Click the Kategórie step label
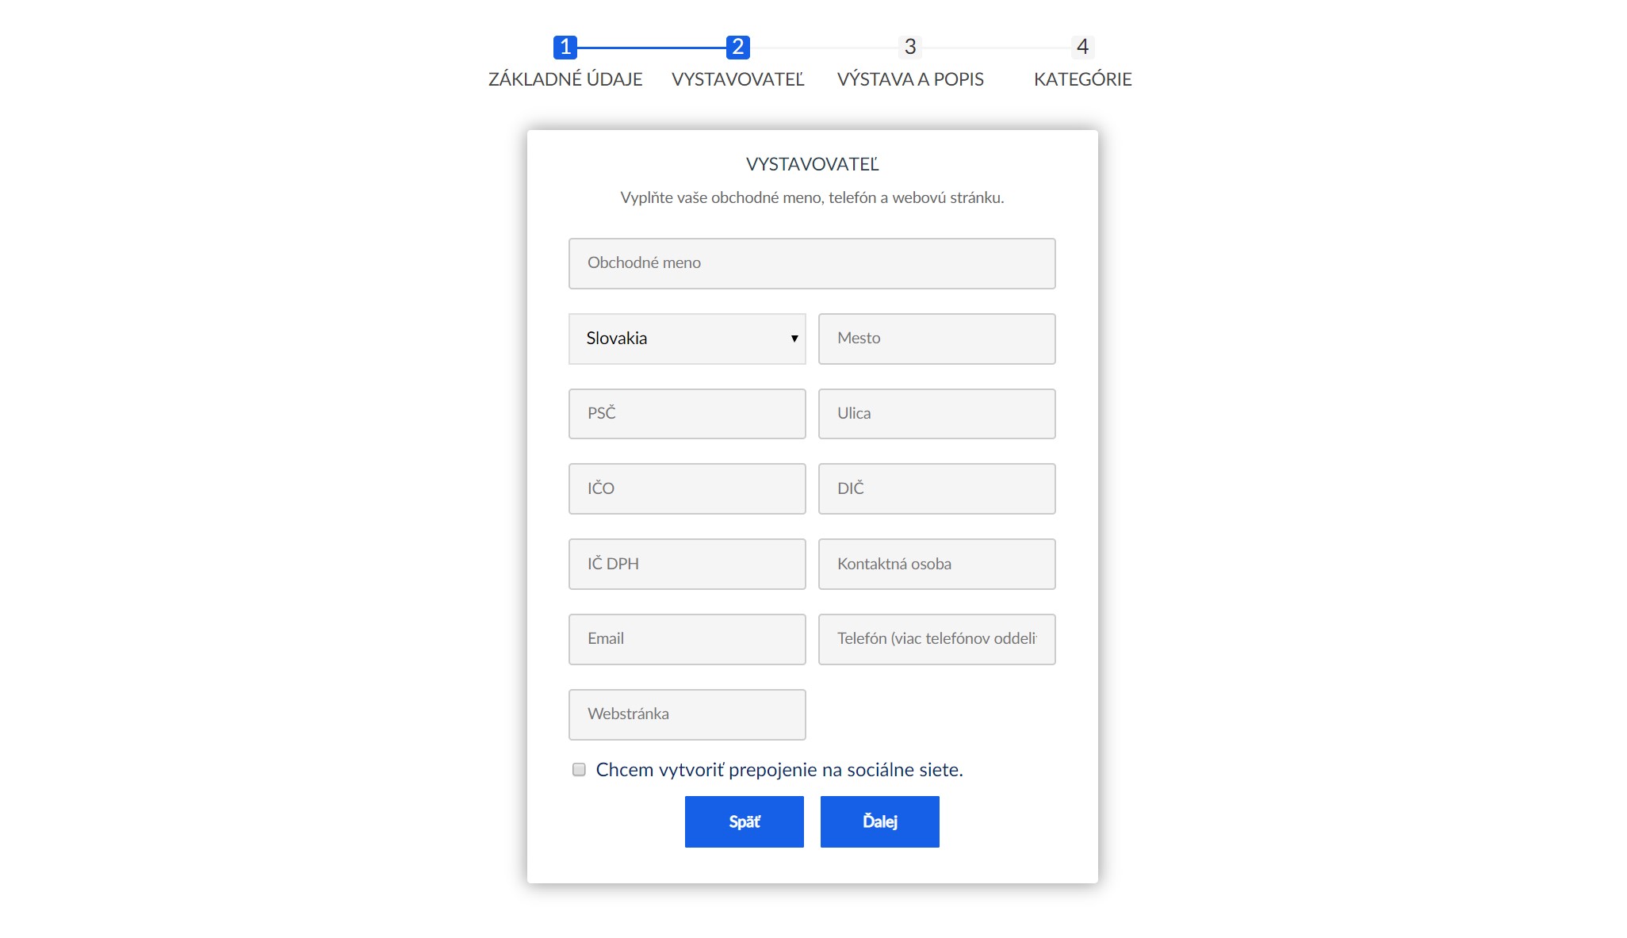 point(1082,79)
